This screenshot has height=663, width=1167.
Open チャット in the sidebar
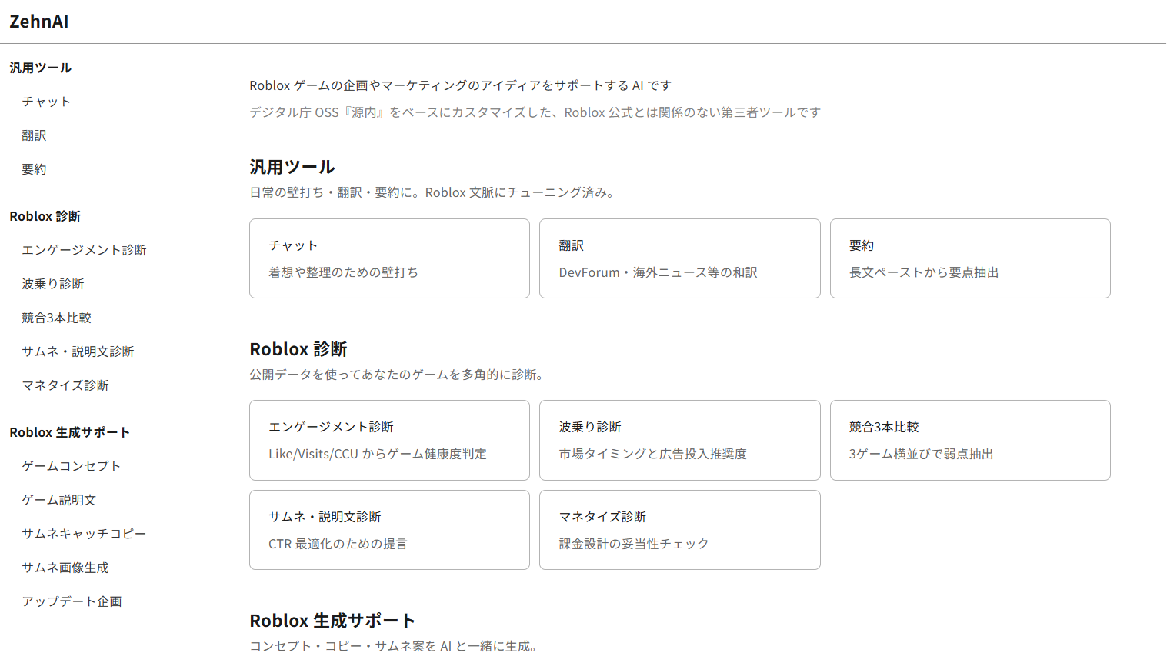click(x=46, y=102)
